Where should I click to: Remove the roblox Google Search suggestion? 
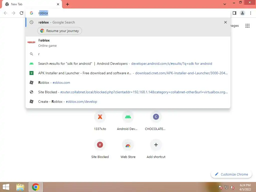[x=225, y=22]
